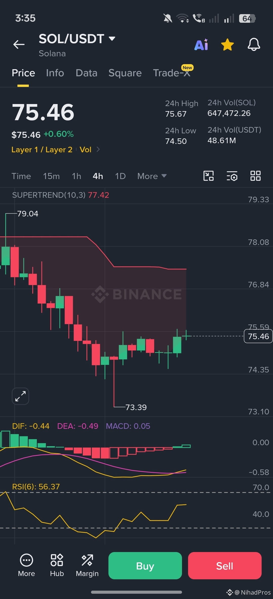The height and width of the screenshot is (599, 273).
Task: Open the indicator settings icon
Action: pos(232,176)
